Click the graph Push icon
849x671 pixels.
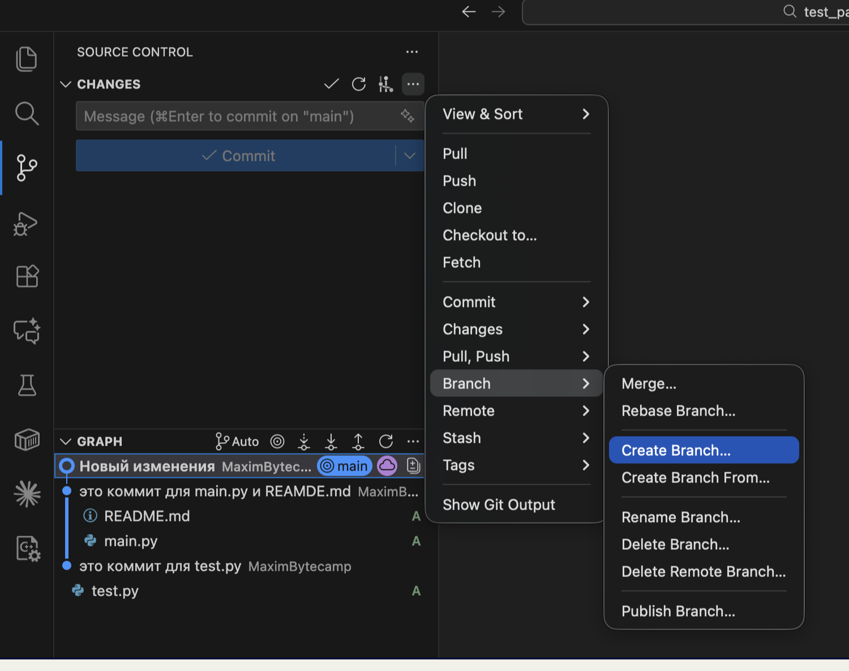point(358,442)
